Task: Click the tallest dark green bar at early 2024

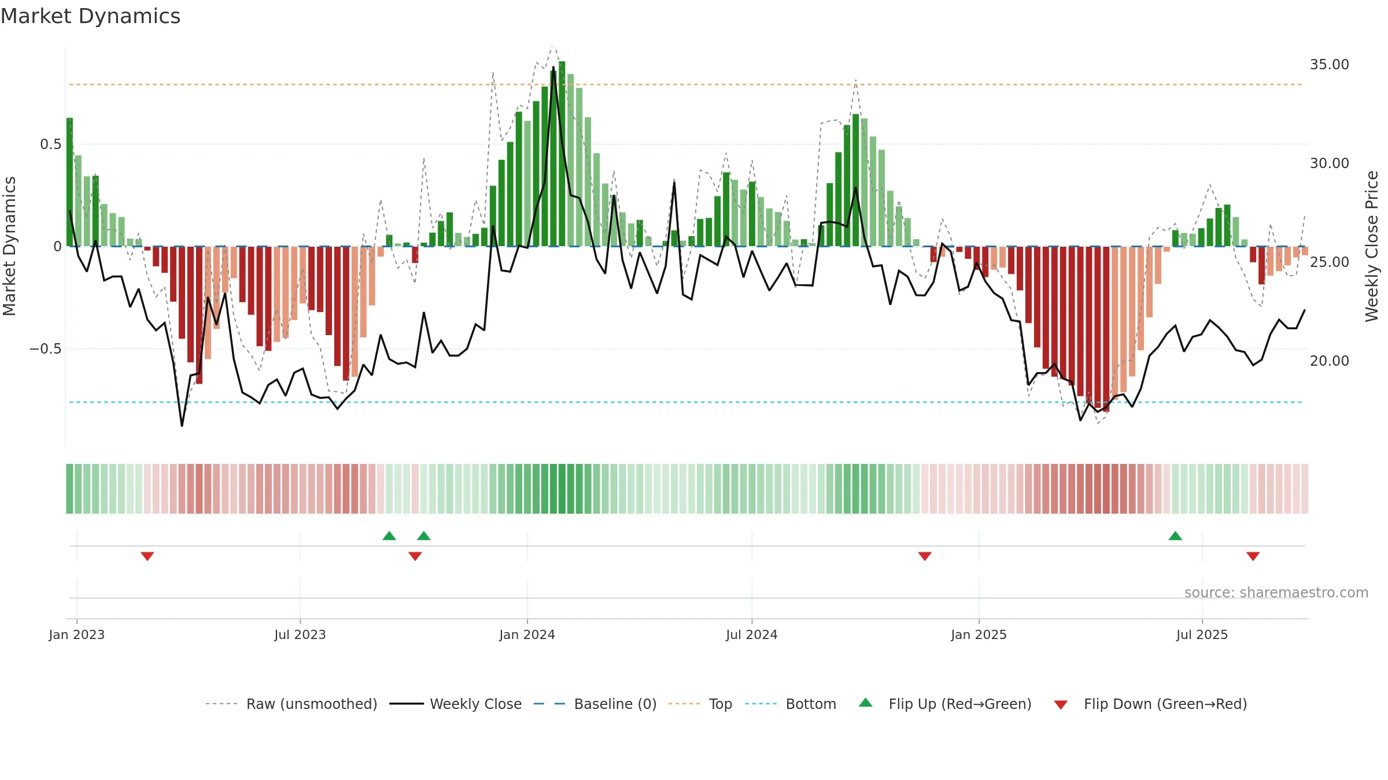Action: pos(562,154)
